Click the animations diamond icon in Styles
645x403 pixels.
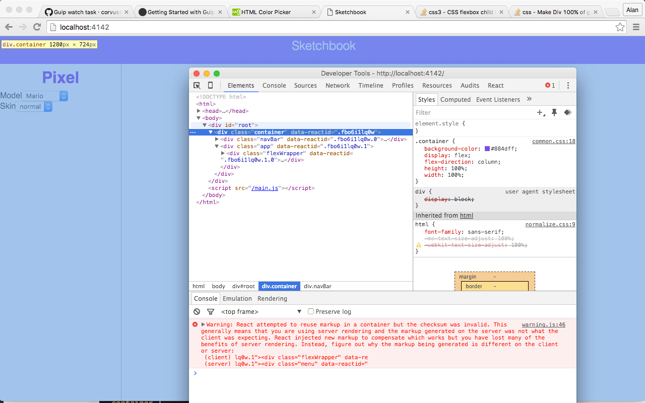(x=567, y=112)
